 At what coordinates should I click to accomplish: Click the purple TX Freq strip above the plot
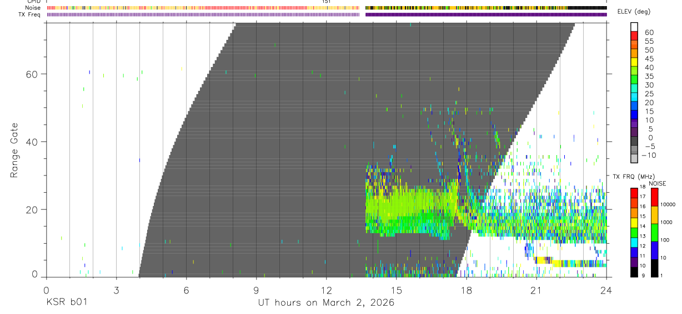click(327, 14)
